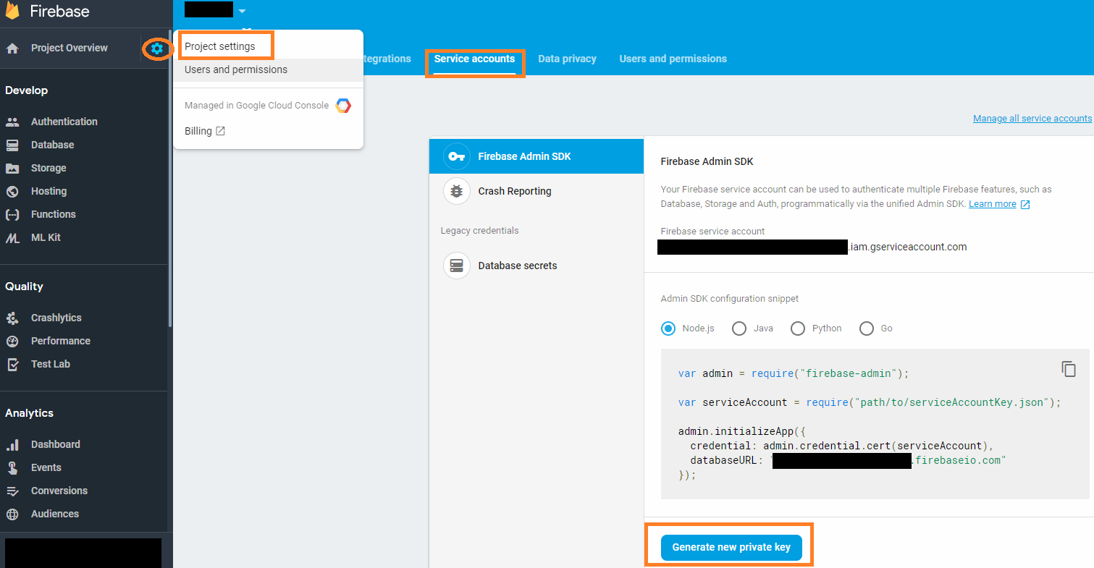Choose Users and permissions menu entry
1094x568 pixels.
coord(268,70)
